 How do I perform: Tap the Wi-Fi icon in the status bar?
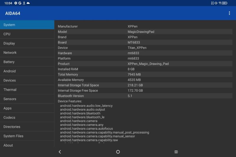pyautogui.click(x=220, y=3)
